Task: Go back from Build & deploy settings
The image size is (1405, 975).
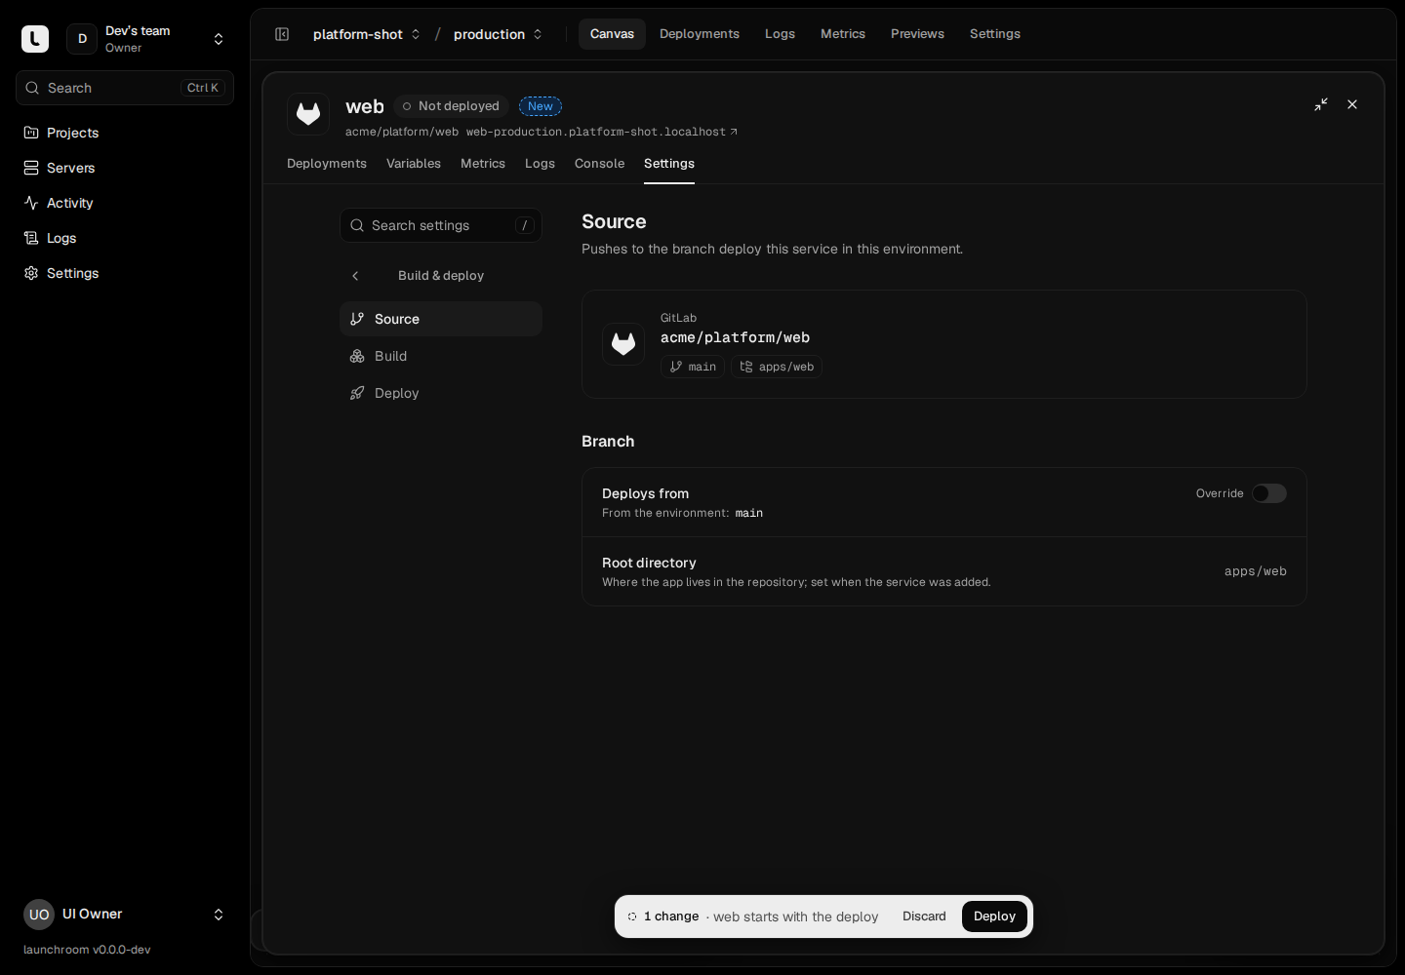Action: [x=355, y=276]
